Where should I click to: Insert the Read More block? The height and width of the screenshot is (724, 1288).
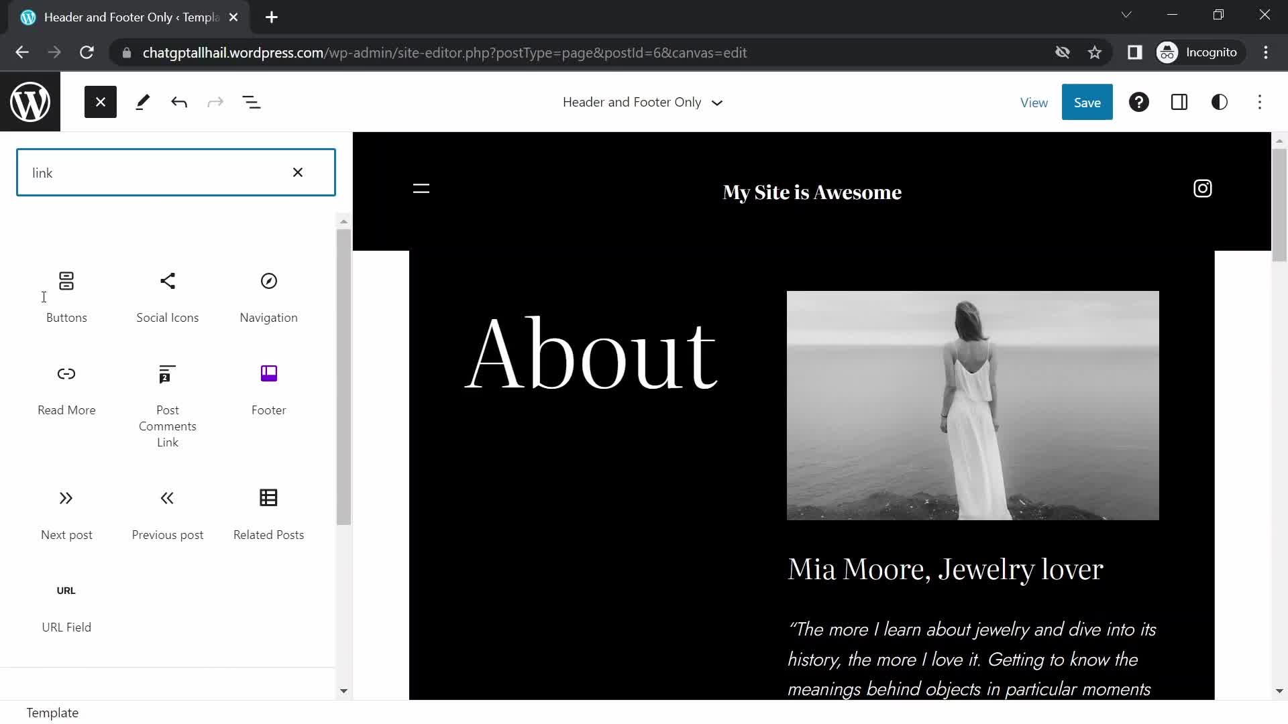pyautogui.click(x=66, y=391)
